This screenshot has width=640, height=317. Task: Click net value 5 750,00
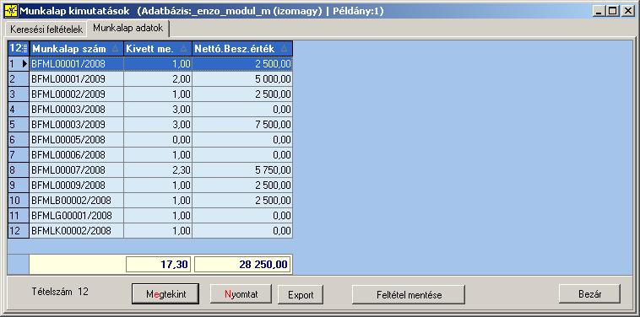242,170
